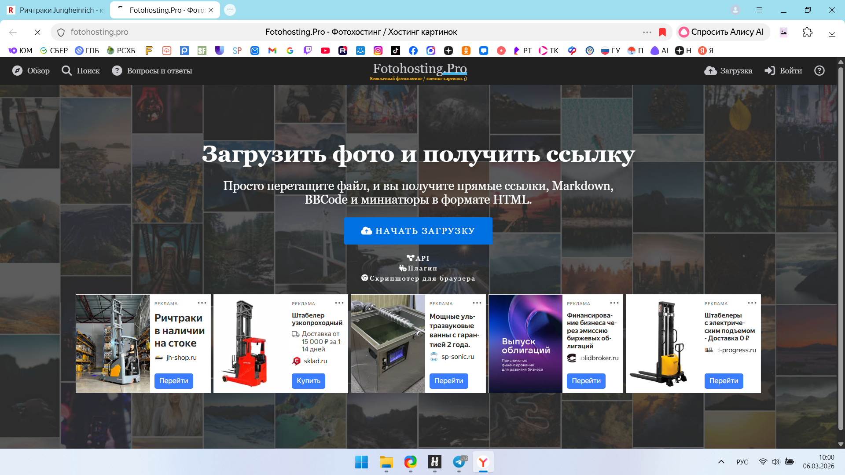Expand the system tray hidden icons chevron

[x=721, y=462]
